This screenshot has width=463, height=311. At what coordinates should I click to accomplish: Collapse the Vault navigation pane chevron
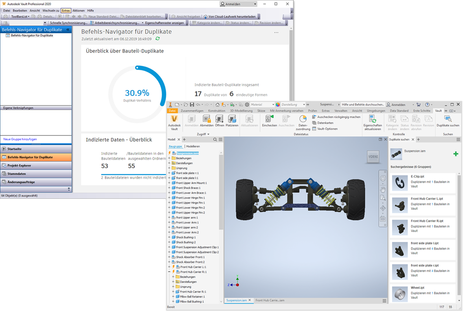68,30
